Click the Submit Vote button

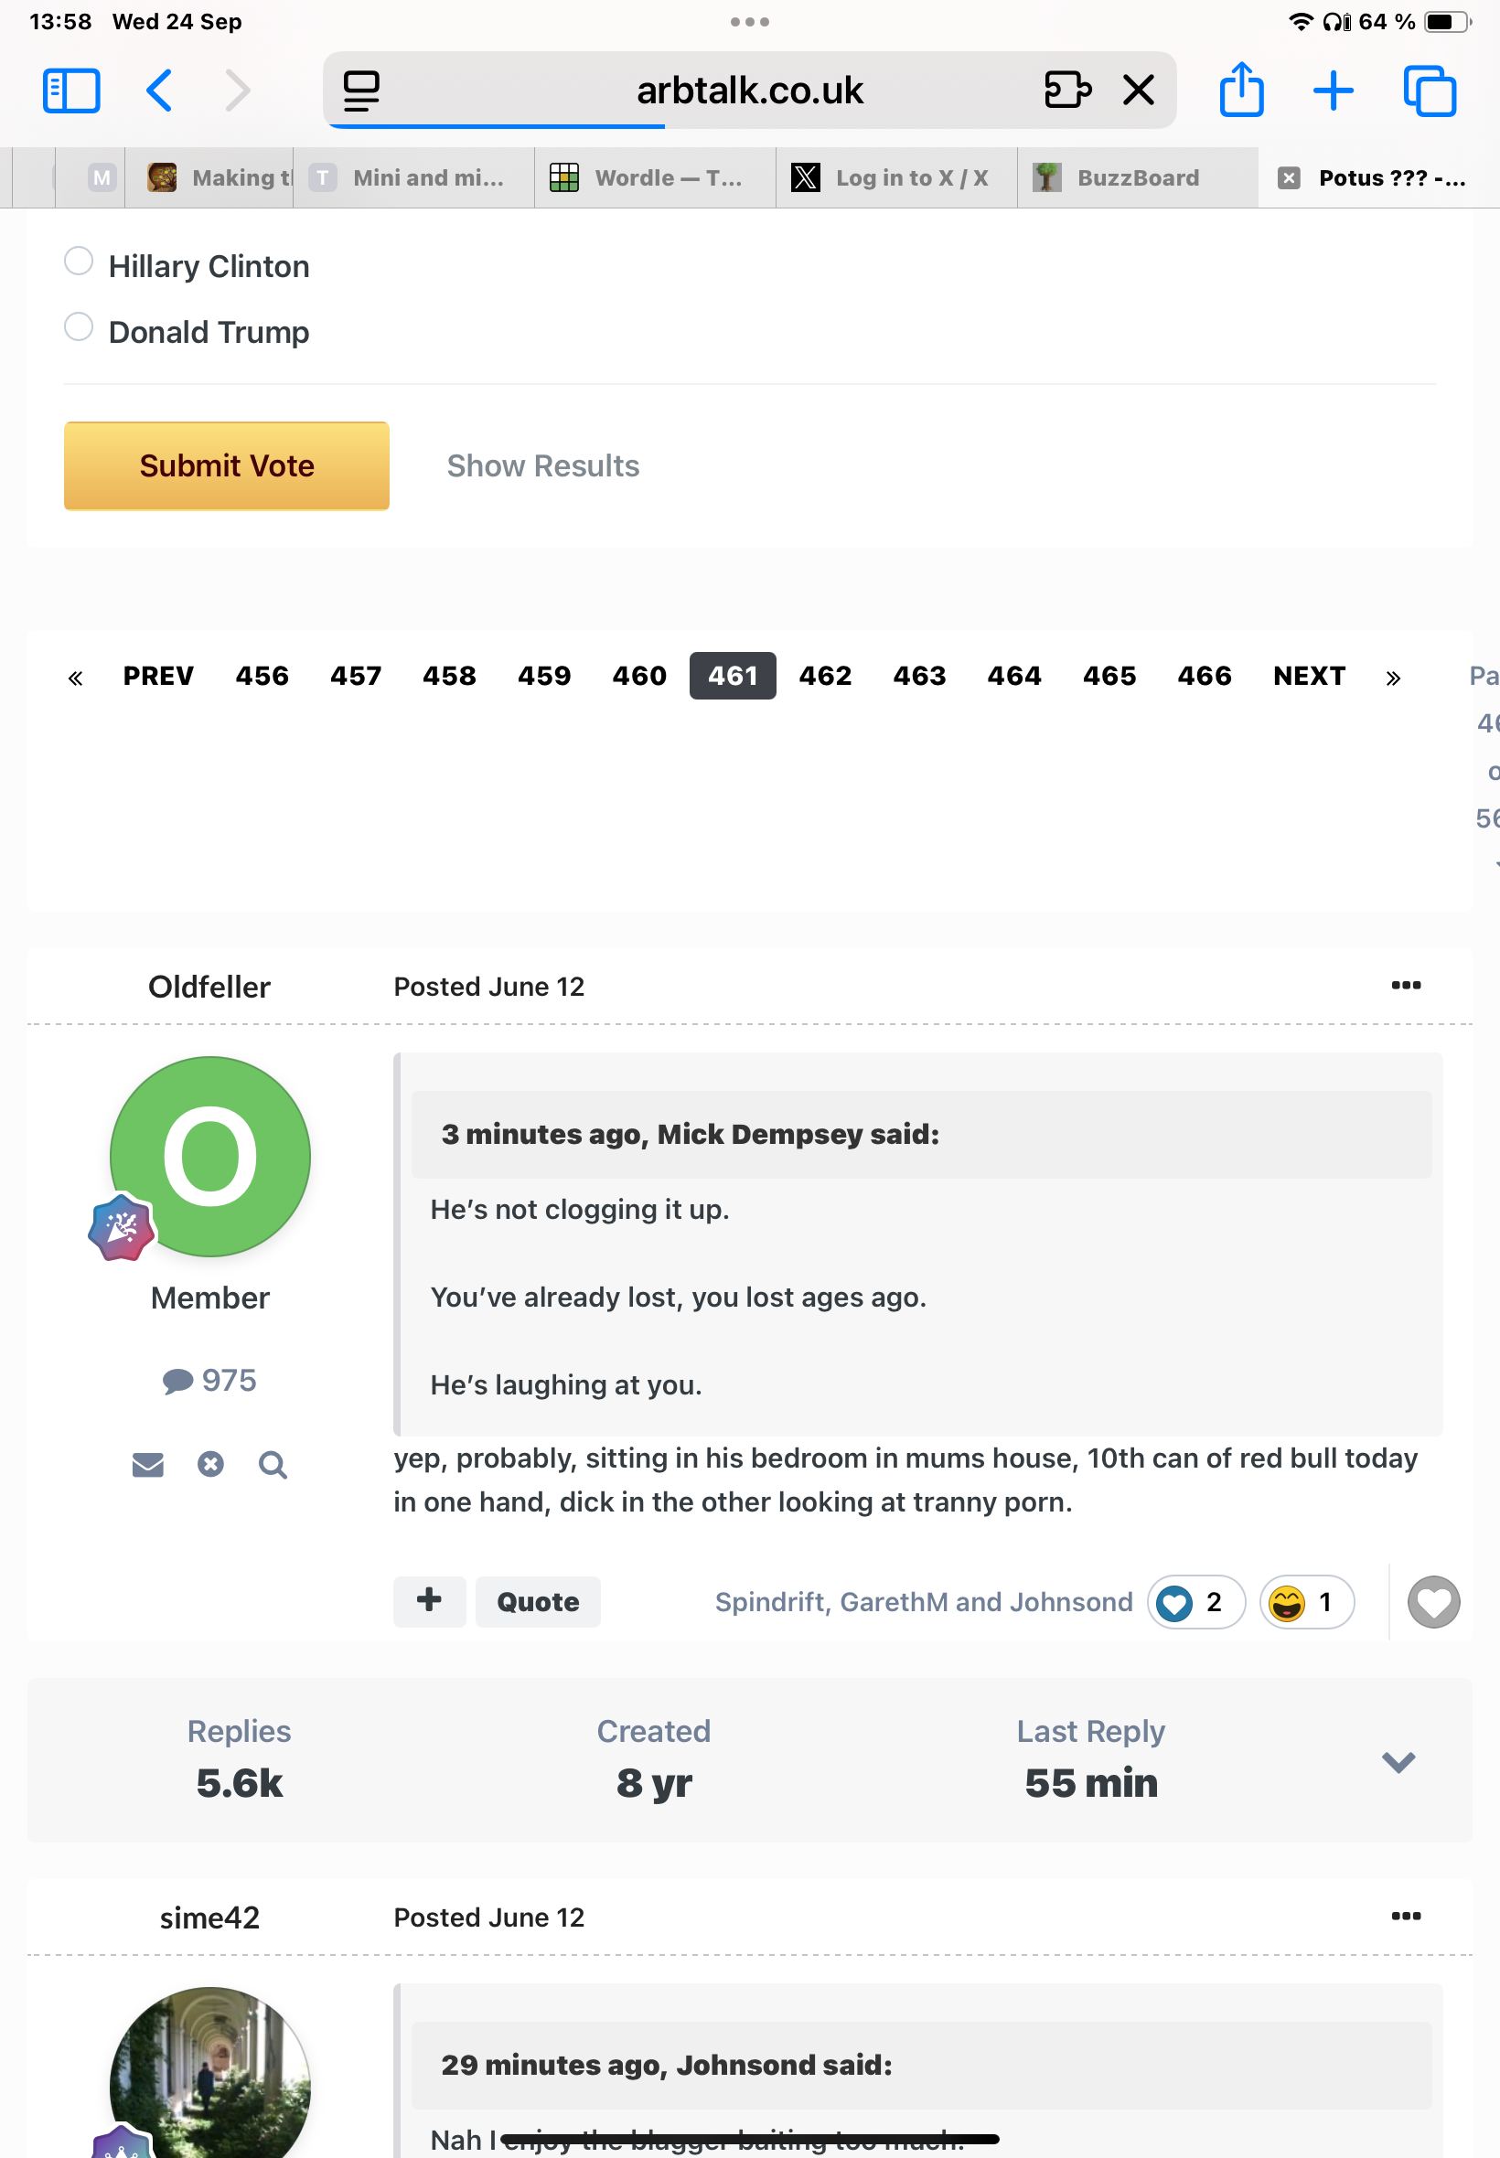(227, 466)
